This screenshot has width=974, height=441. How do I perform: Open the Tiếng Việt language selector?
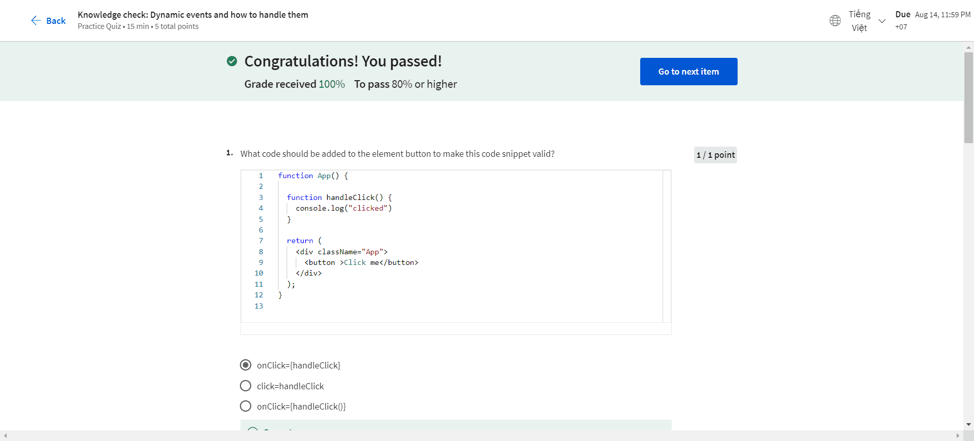tap(859, 21)
